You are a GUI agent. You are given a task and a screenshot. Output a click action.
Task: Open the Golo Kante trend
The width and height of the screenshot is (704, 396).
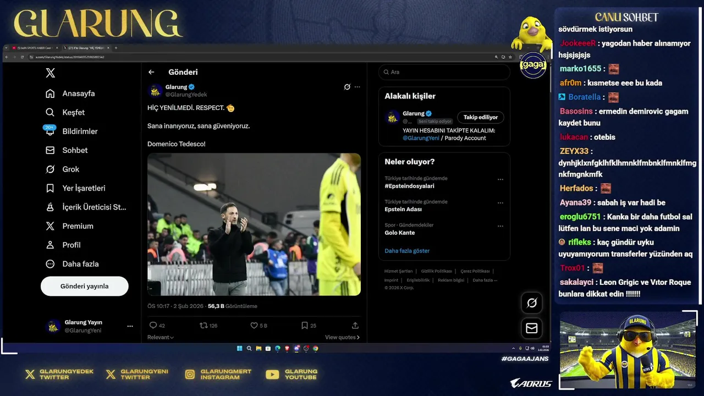(x=400, y=233)
